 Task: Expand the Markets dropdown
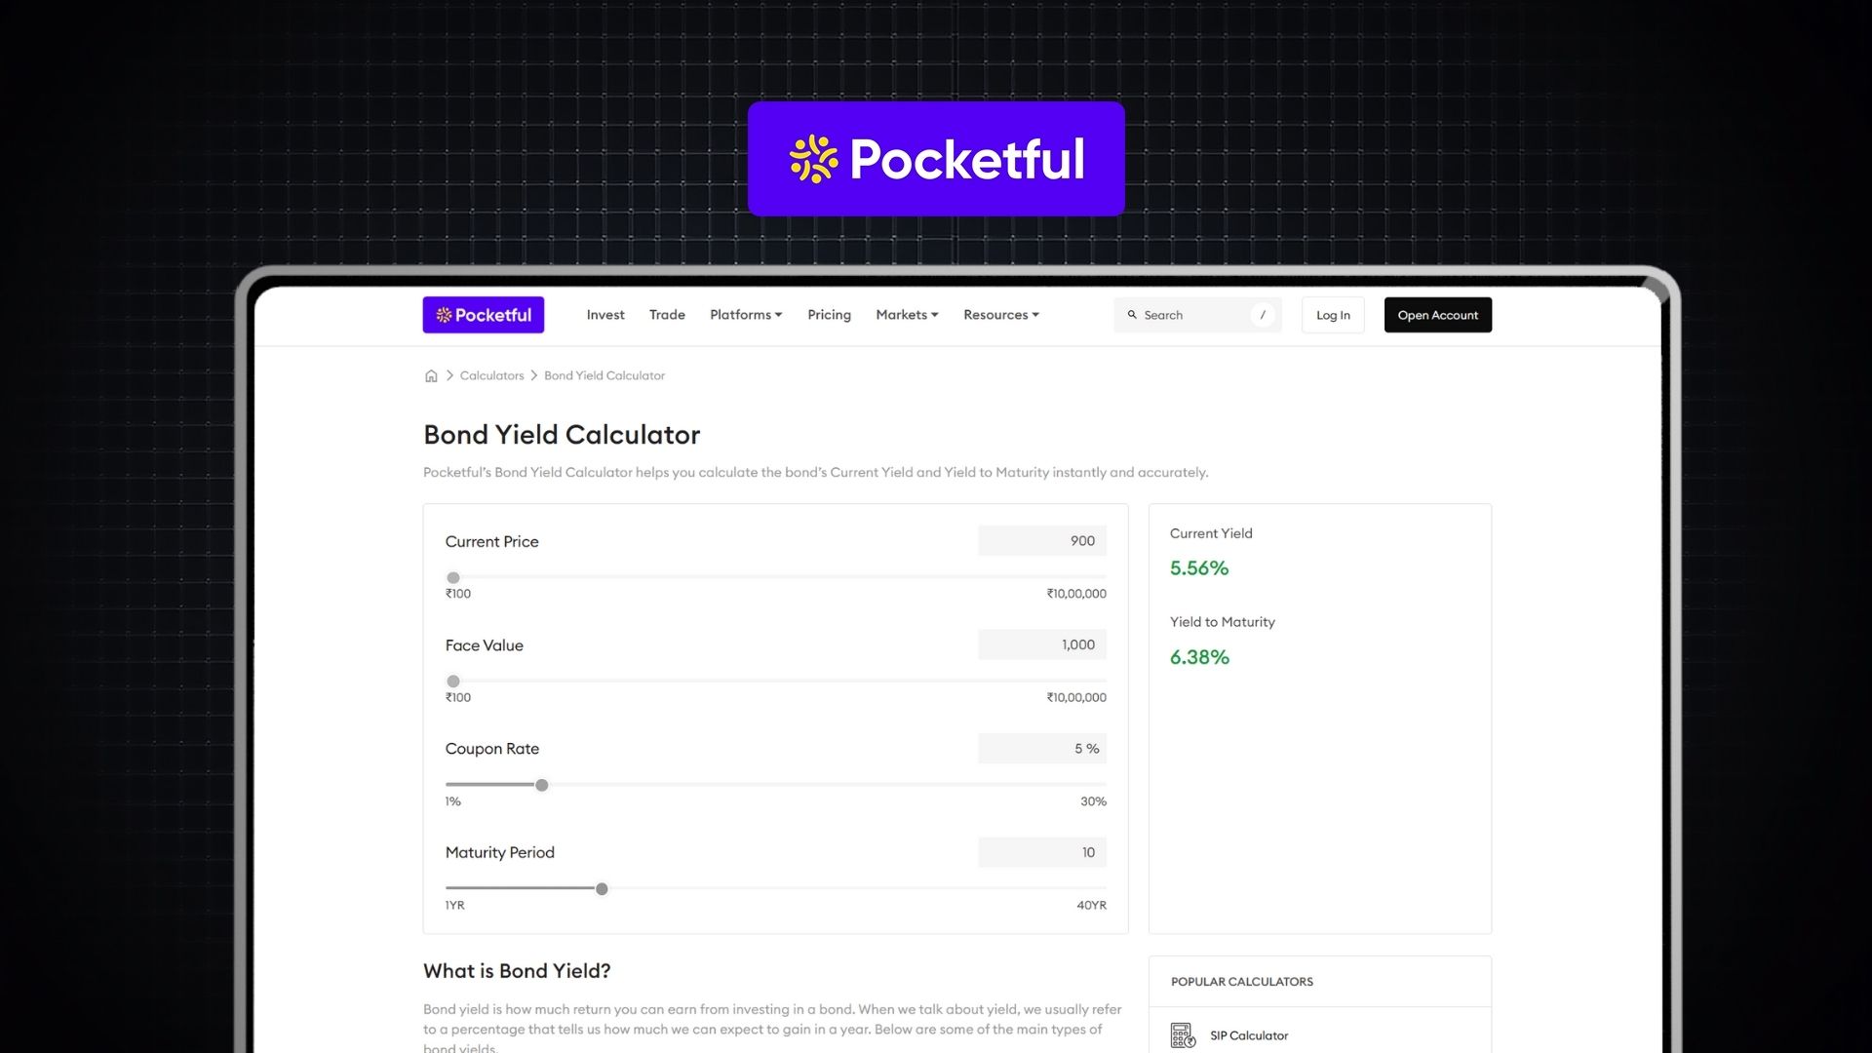click(906, 314)
